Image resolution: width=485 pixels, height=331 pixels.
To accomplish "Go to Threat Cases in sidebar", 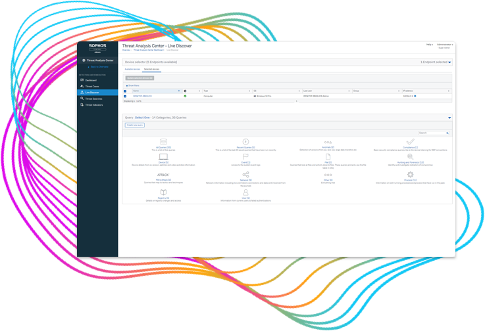I will click(91, 86).
